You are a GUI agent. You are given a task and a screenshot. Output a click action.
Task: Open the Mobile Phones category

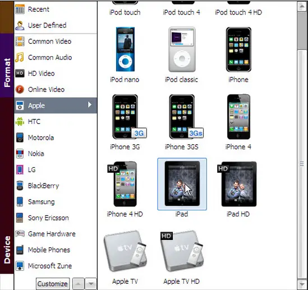56,250
